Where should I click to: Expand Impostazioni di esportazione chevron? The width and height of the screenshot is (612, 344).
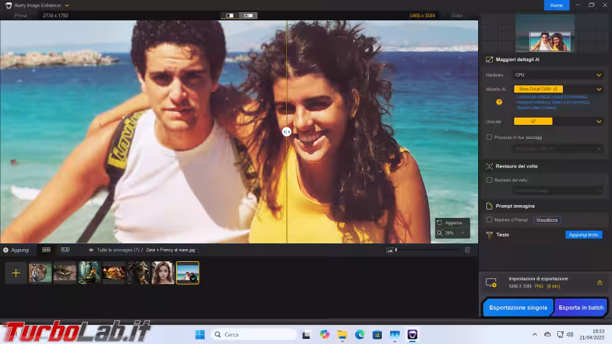[599, 283]
